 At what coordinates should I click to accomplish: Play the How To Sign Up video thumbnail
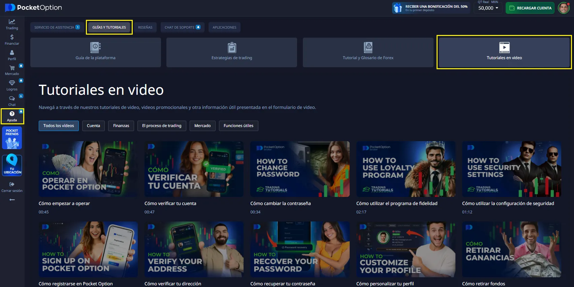point(88,249)
